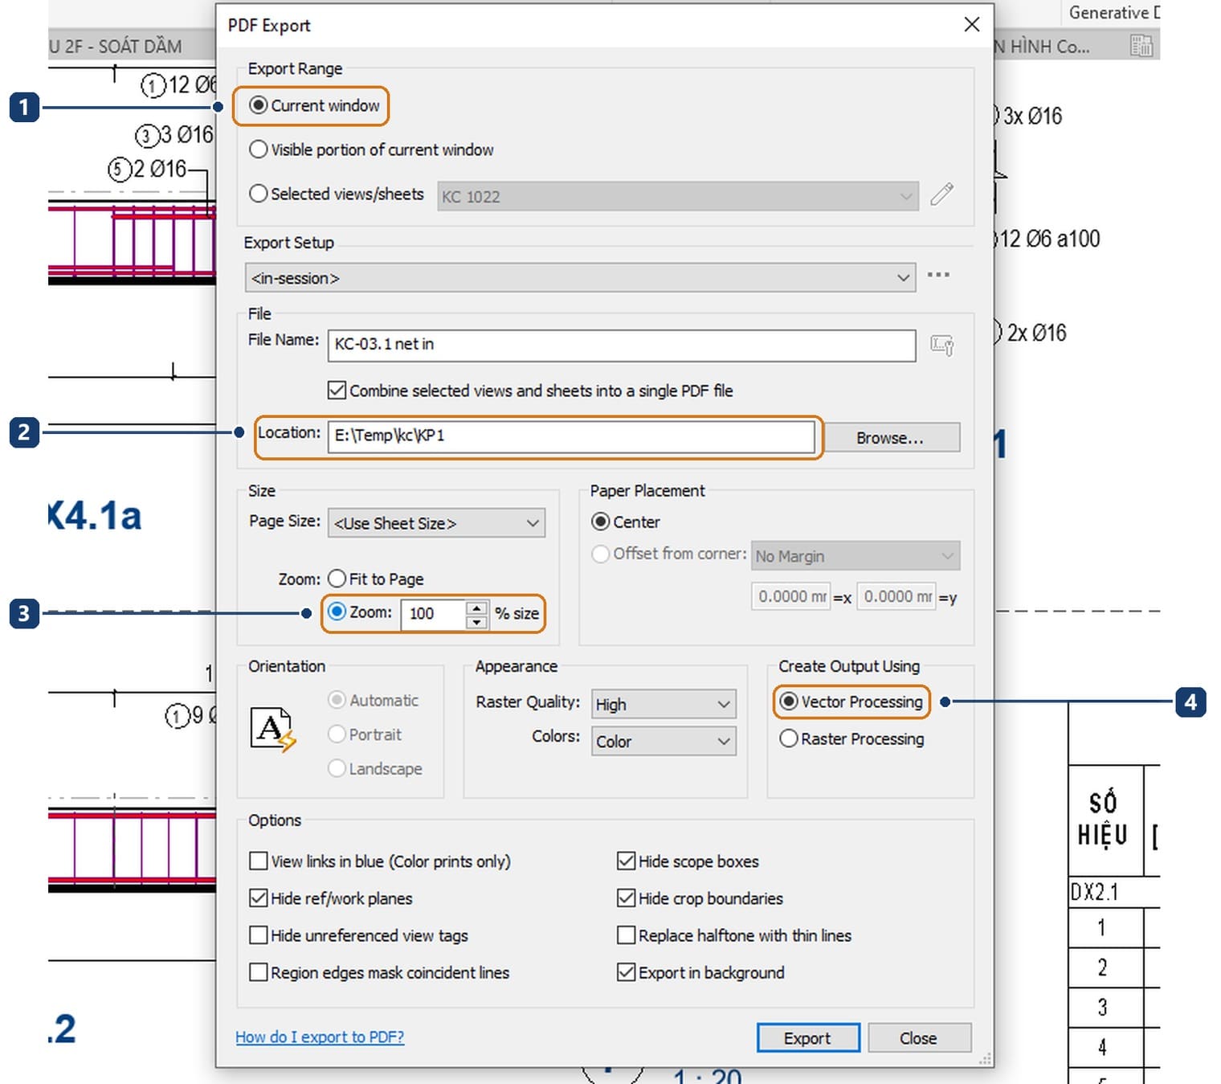Click the naming rule icon beside File Name
This screenshot has width=1221, height=1084.
coord(941,346)
